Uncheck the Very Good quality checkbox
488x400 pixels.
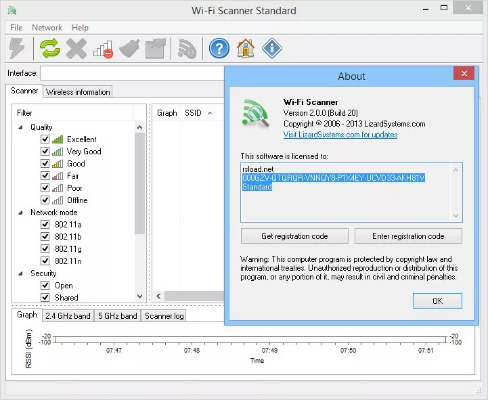[45, 152]
